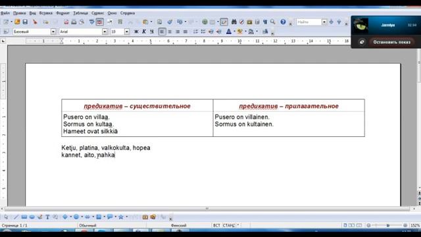Image resolution: width=421 pixels, height=237 pixels.
Task: Open the table insert dropdown arrow
Action: pyautogui.click(x=218, y=22)
